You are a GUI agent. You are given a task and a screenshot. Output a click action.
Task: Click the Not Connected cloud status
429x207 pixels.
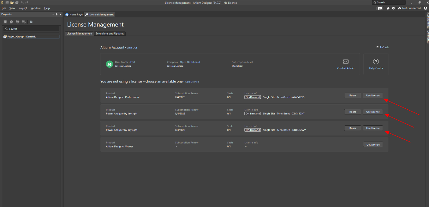[x=409, y=8]
